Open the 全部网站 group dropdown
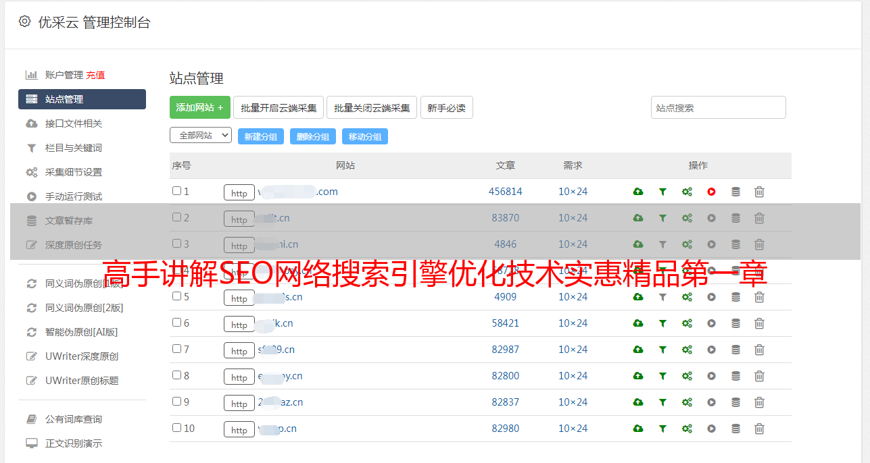The image size is (870, 463). (x=201, y=136)
